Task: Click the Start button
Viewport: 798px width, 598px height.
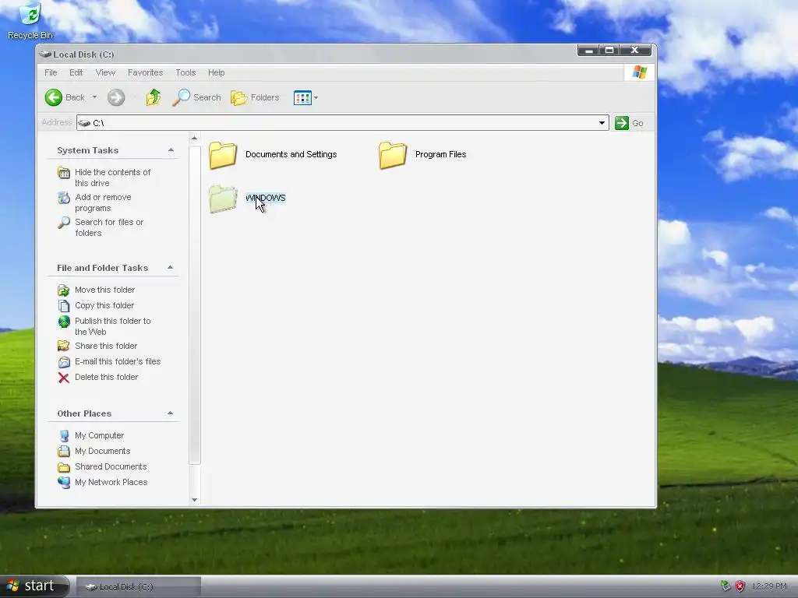Action: point(34,586)
